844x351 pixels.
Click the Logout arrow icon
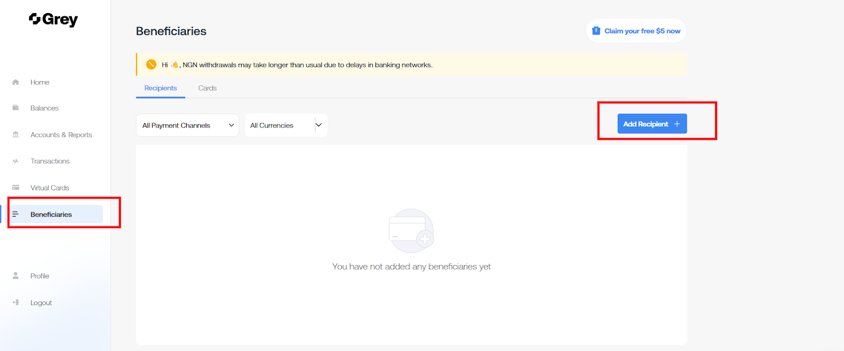pos(16,303)
